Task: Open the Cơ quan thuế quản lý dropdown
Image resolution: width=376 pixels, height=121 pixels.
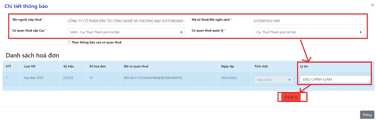Action: click(x=309, y=32)
